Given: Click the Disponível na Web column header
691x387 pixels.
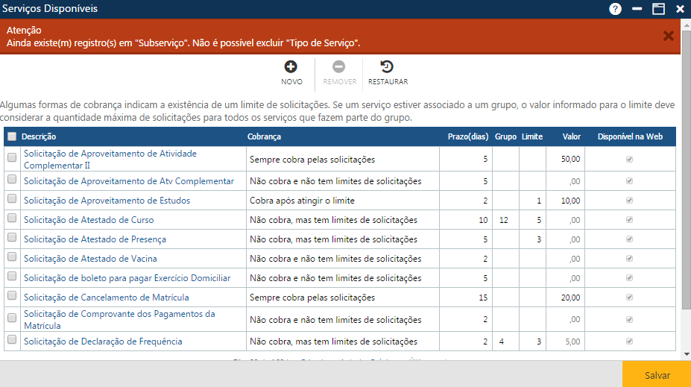Looking at the screenshot, I should [630, 136].
